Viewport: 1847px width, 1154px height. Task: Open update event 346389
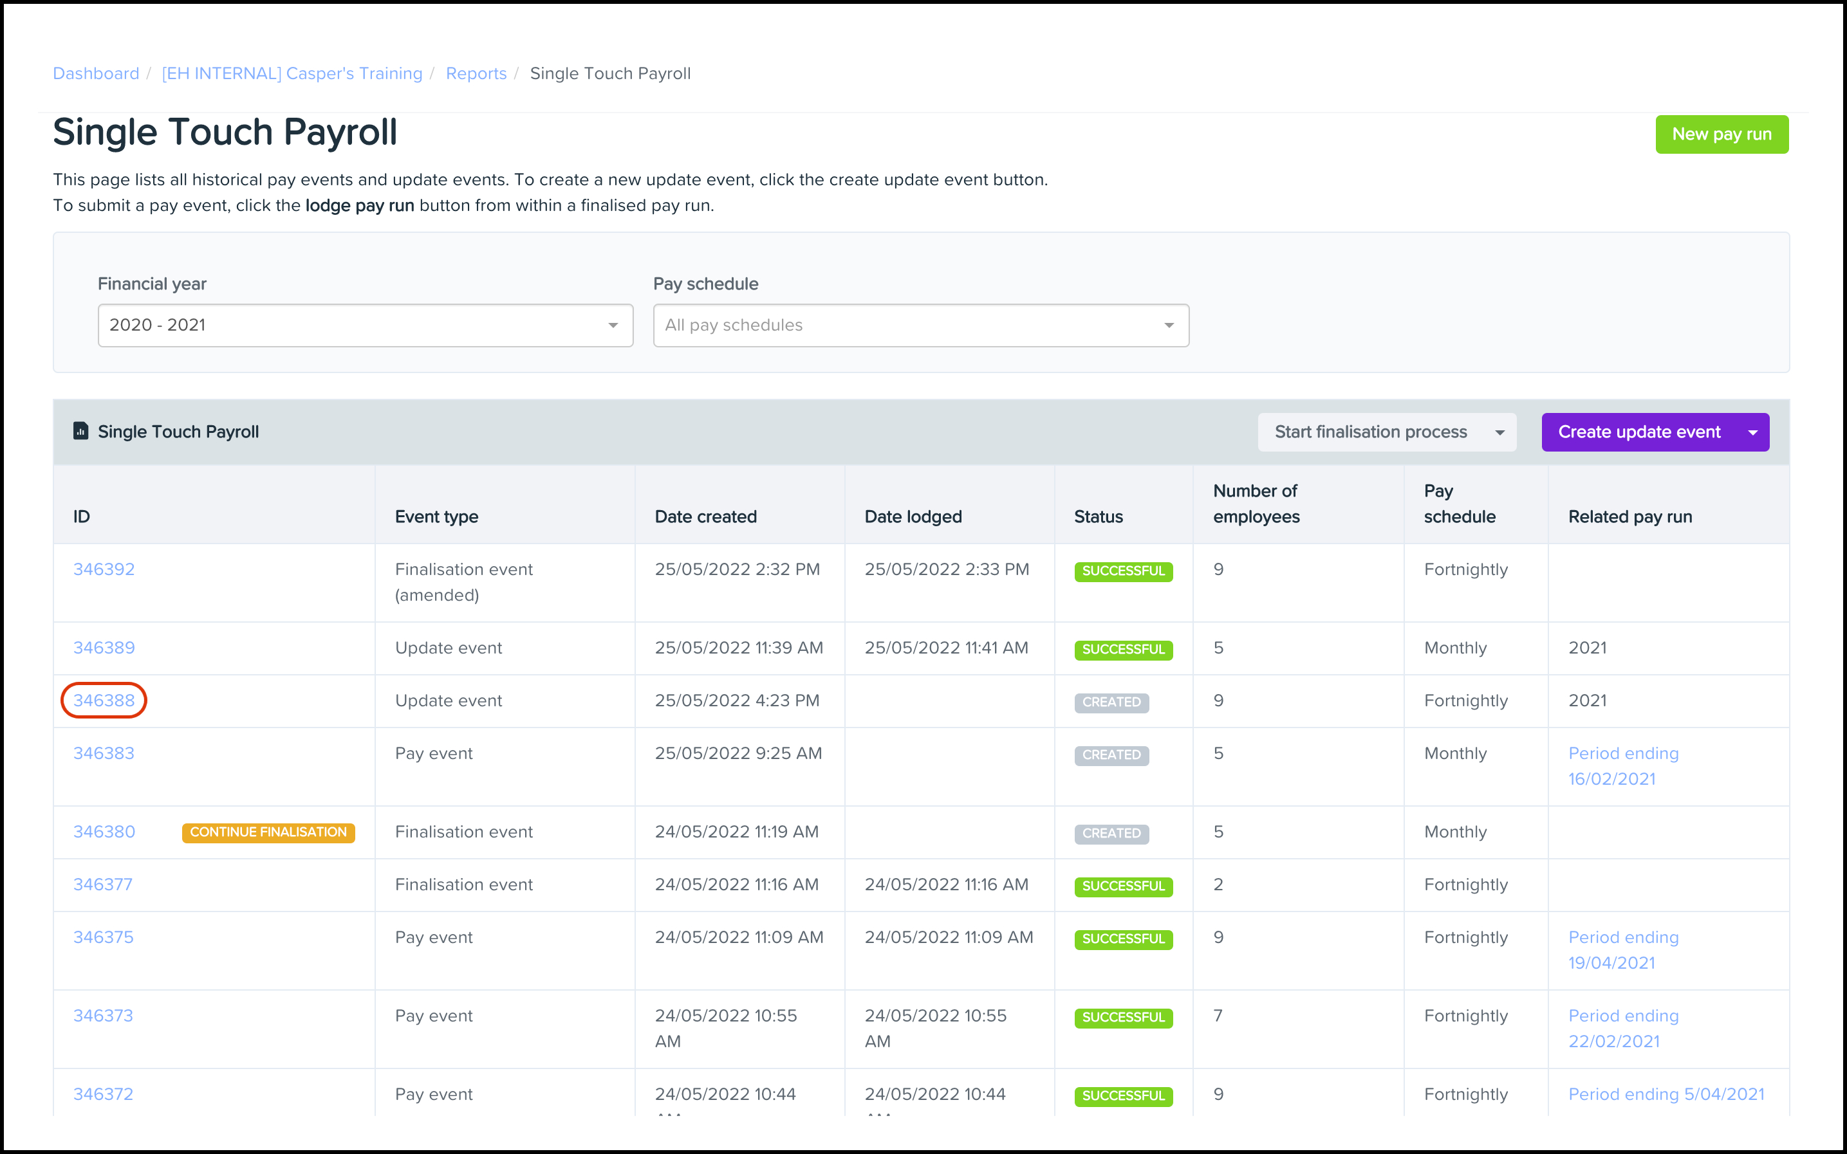(103, 647)
